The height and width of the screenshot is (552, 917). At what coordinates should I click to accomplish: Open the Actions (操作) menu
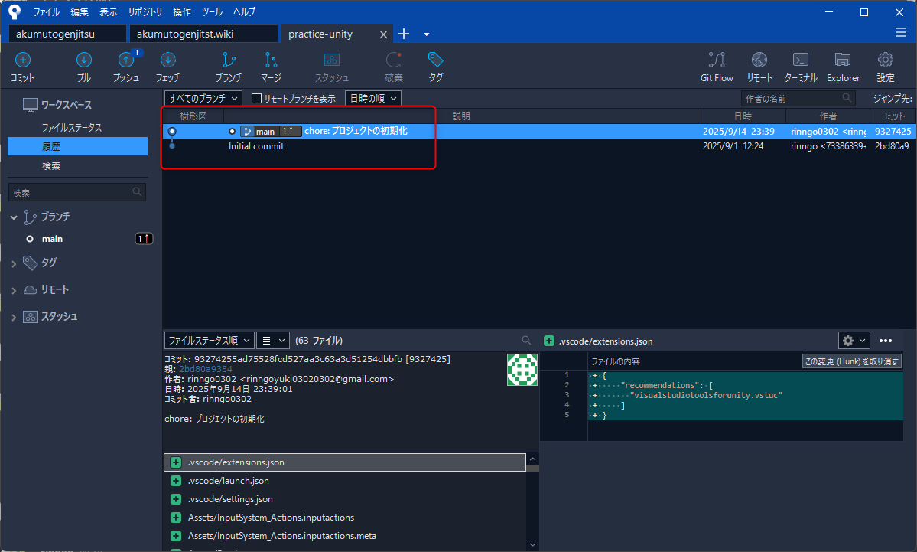182,11
